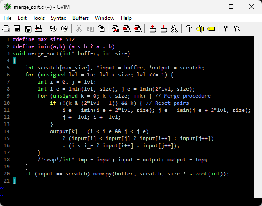
Task: Copy selection to clipboard icon
Action: click(x=90, y=28)
